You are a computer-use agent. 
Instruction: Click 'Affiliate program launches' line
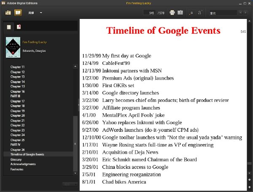coord(131,108)
